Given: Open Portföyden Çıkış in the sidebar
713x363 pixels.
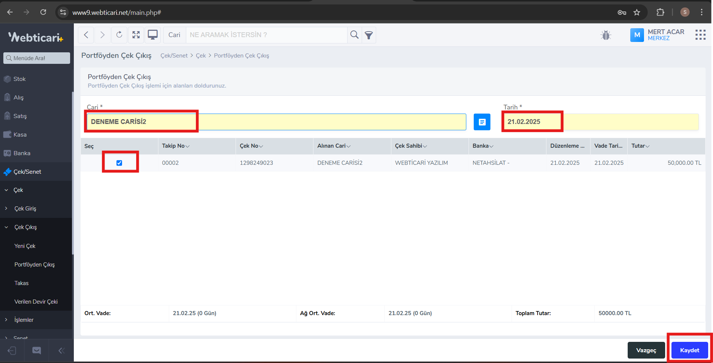Looking at the screenshot, I should click(x=34, y=265).
